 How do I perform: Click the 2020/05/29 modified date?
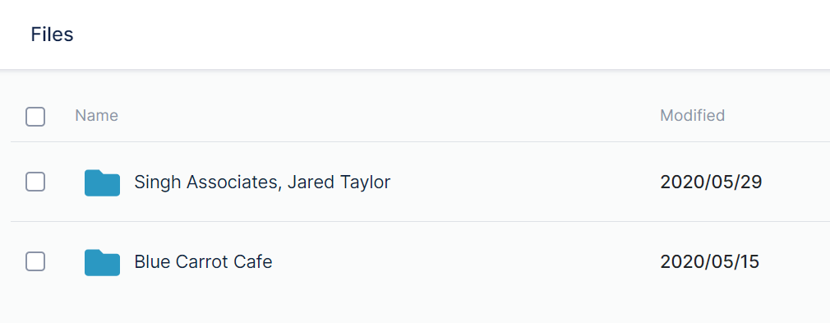tap(711, 182)
